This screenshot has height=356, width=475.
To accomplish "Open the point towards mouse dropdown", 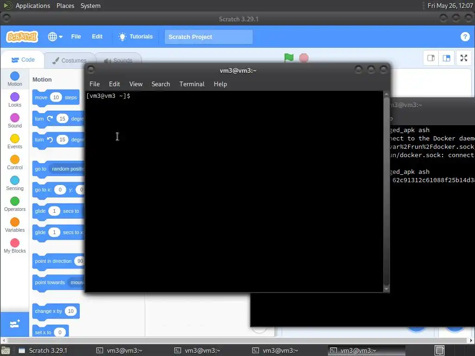I will [77, 282].
